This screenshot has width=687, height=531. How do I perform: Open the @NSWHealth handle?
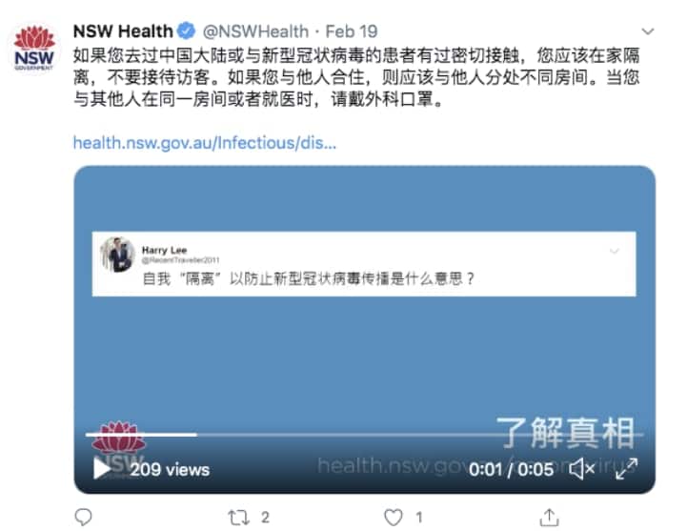255,31
